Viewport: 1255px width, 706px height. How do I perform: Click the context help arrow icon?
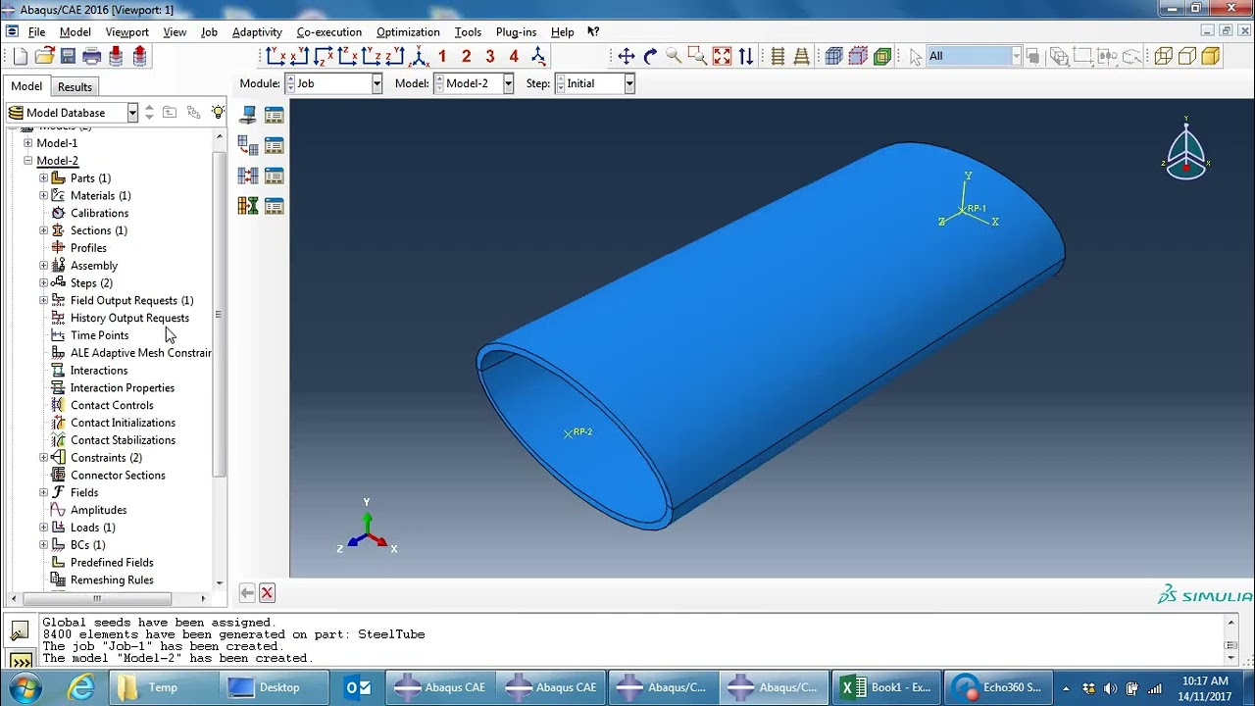593,32
